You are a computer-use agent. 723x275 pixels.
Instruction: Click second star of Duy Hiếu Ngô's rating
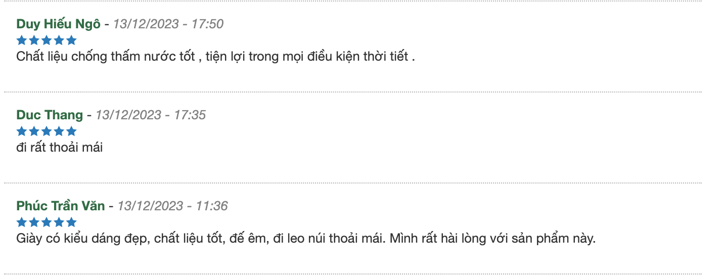(34, 40)
